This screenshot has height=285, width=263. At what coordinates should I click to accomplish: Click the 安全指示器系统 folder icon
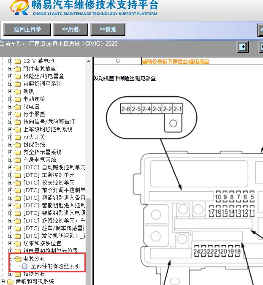point(18,152)
